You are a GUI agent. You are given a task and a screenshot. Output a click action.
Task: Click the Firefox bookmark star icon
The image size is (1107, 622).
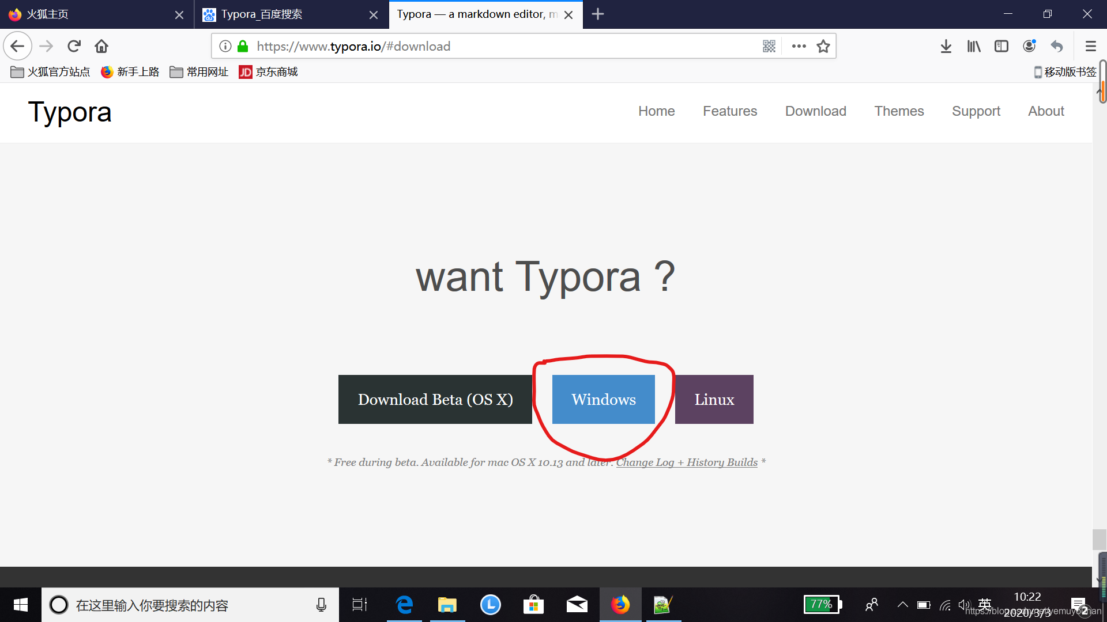[x=823, y=45]
